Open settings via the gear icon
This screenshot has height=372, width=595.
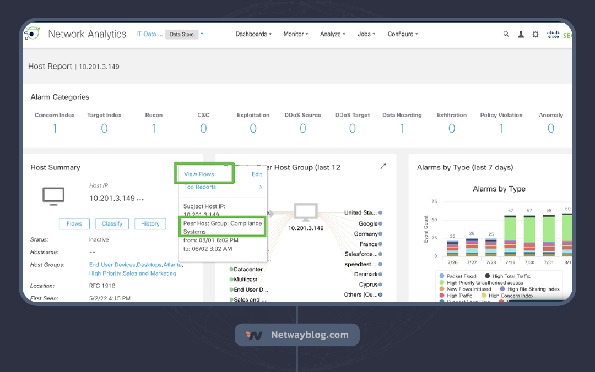535,34
